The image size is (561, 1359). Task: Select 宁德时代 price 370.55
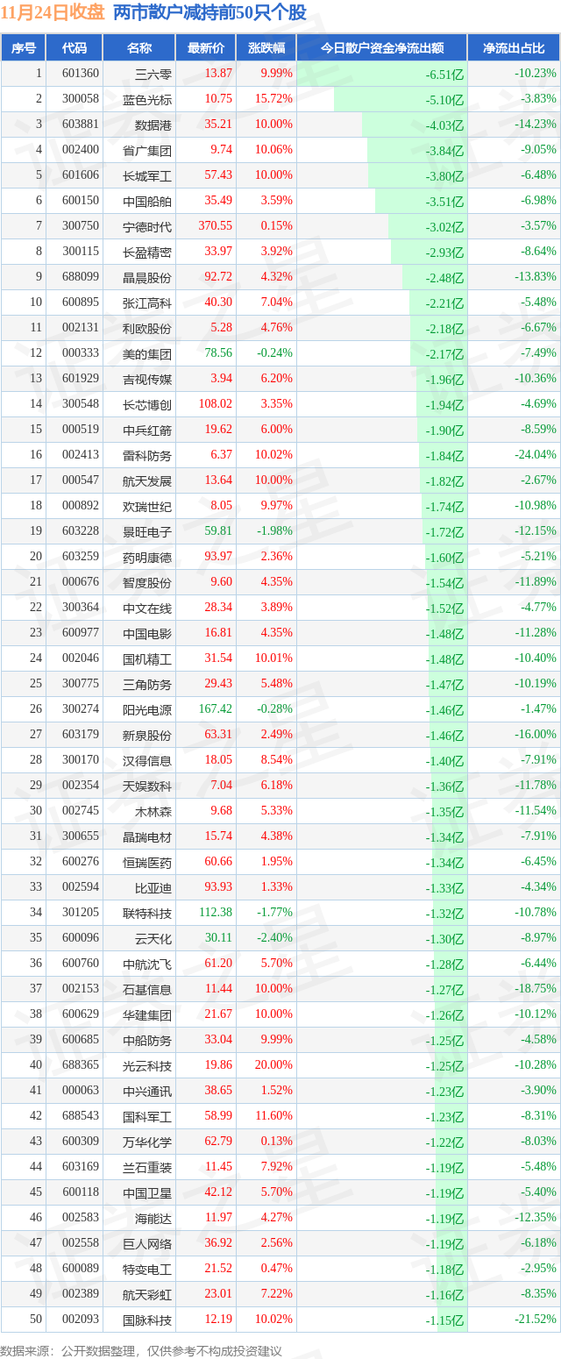[x=216, y=226]
